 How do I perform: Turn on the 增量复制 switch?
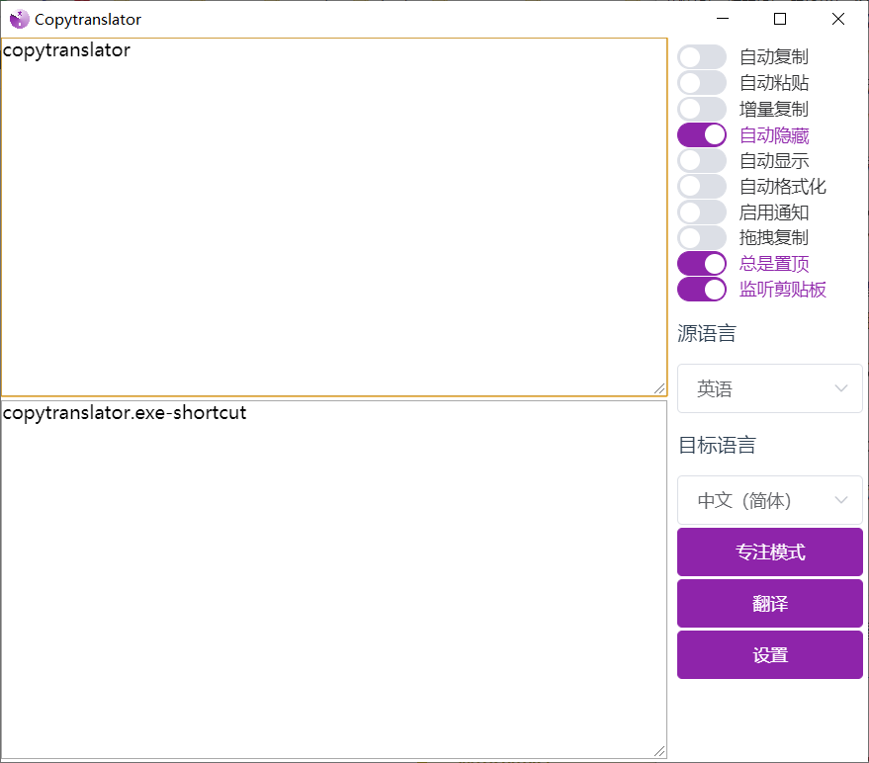tap(702, 109)
